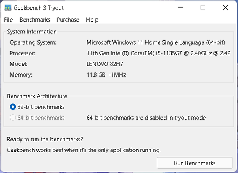Click the 'Memory:' label
The image size is (238, 173).
pyautogui.click(x=21, y=75)
